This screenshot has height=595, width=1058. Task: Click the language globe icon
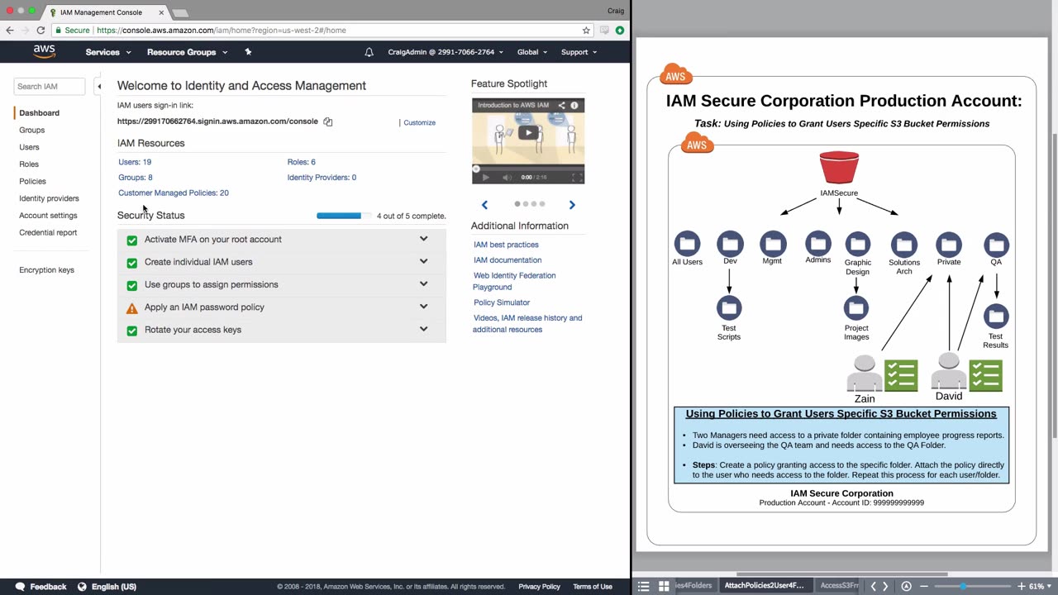[82, 587]
